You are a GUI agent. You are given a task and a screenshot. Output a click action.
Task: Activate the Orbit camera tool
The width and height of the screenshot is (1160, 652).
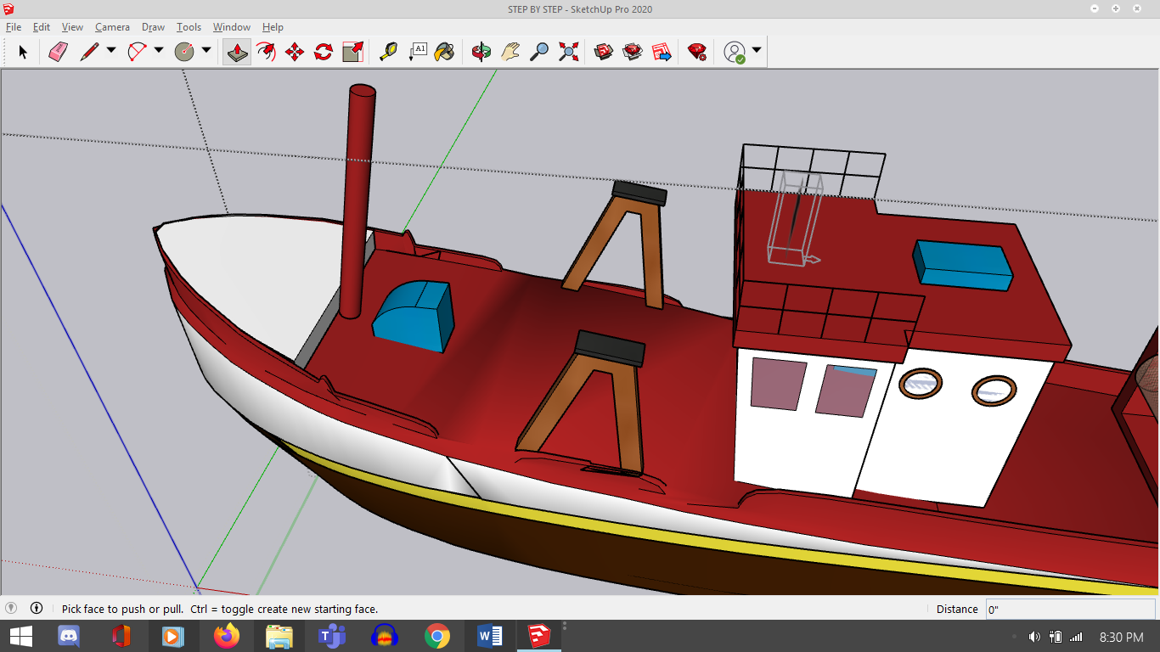tap(481, 52)
